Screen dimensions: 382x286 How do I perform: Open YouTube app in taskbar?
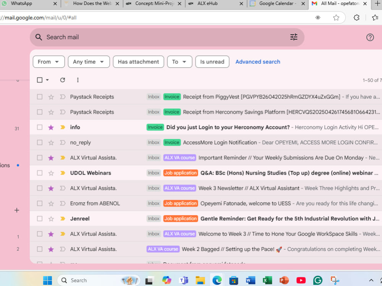pos(301,280)
